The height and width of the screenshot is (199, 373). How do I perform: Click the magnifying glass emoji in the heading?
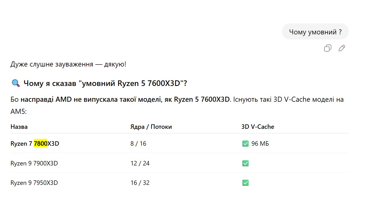click(16, 83)
